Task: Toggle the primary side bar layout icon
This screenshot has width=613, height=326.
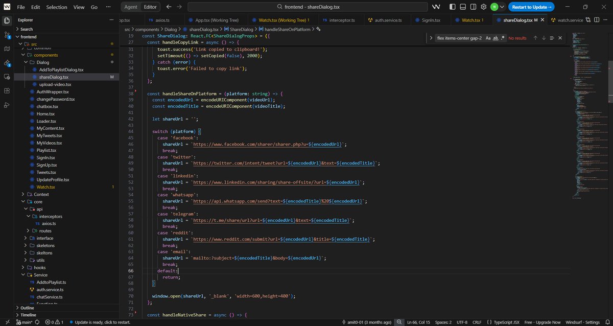Action: [453, 7]
